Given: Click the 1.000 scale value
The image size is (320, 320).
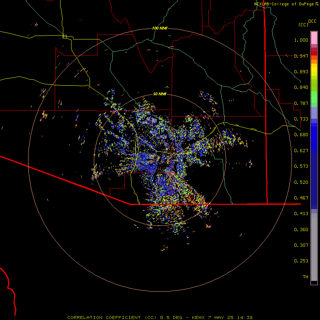Looking at the screenshot, I should coord(301,40).
